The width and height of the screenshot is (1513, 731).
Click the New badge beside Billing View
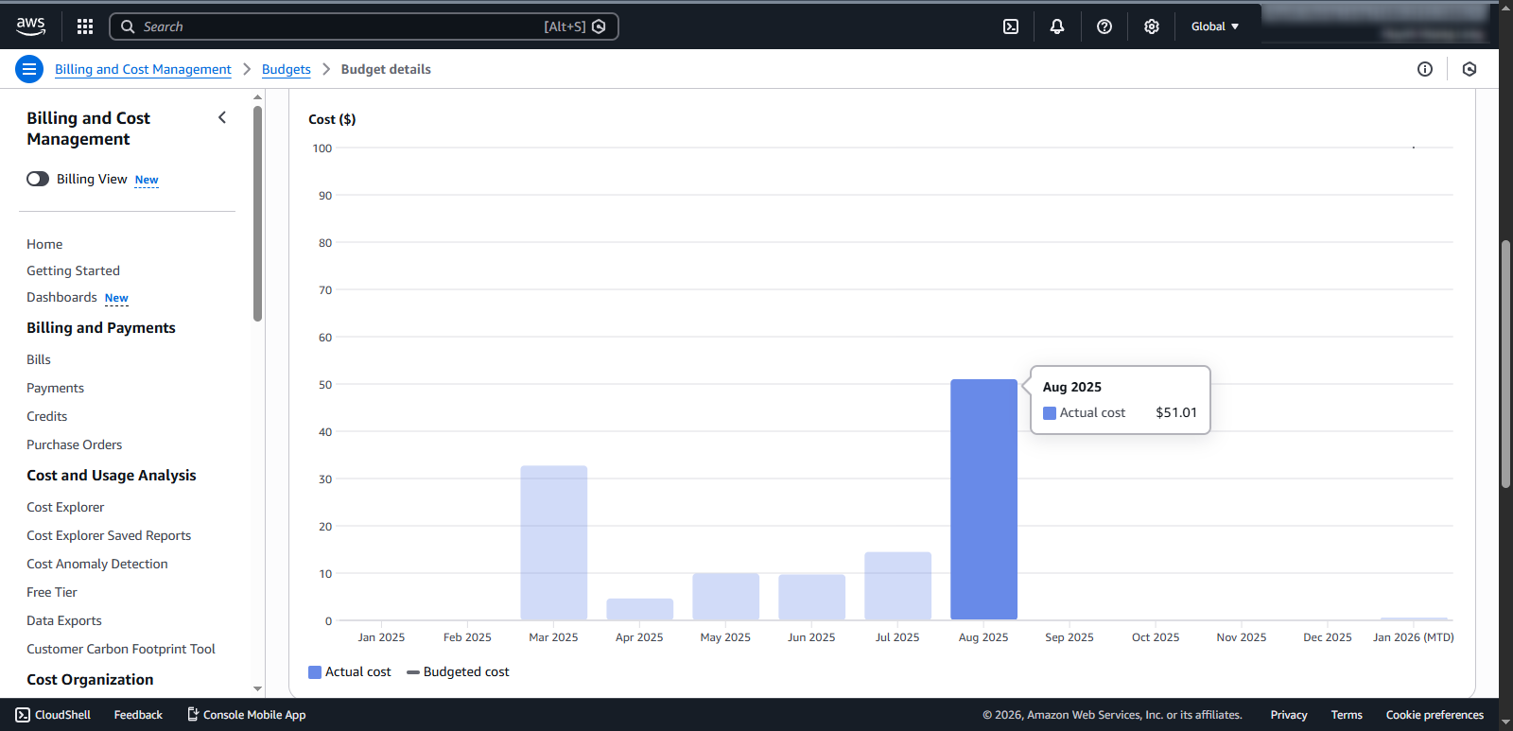coord(147,180)
